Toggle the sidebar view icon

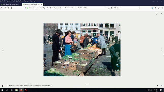[158, 8]
